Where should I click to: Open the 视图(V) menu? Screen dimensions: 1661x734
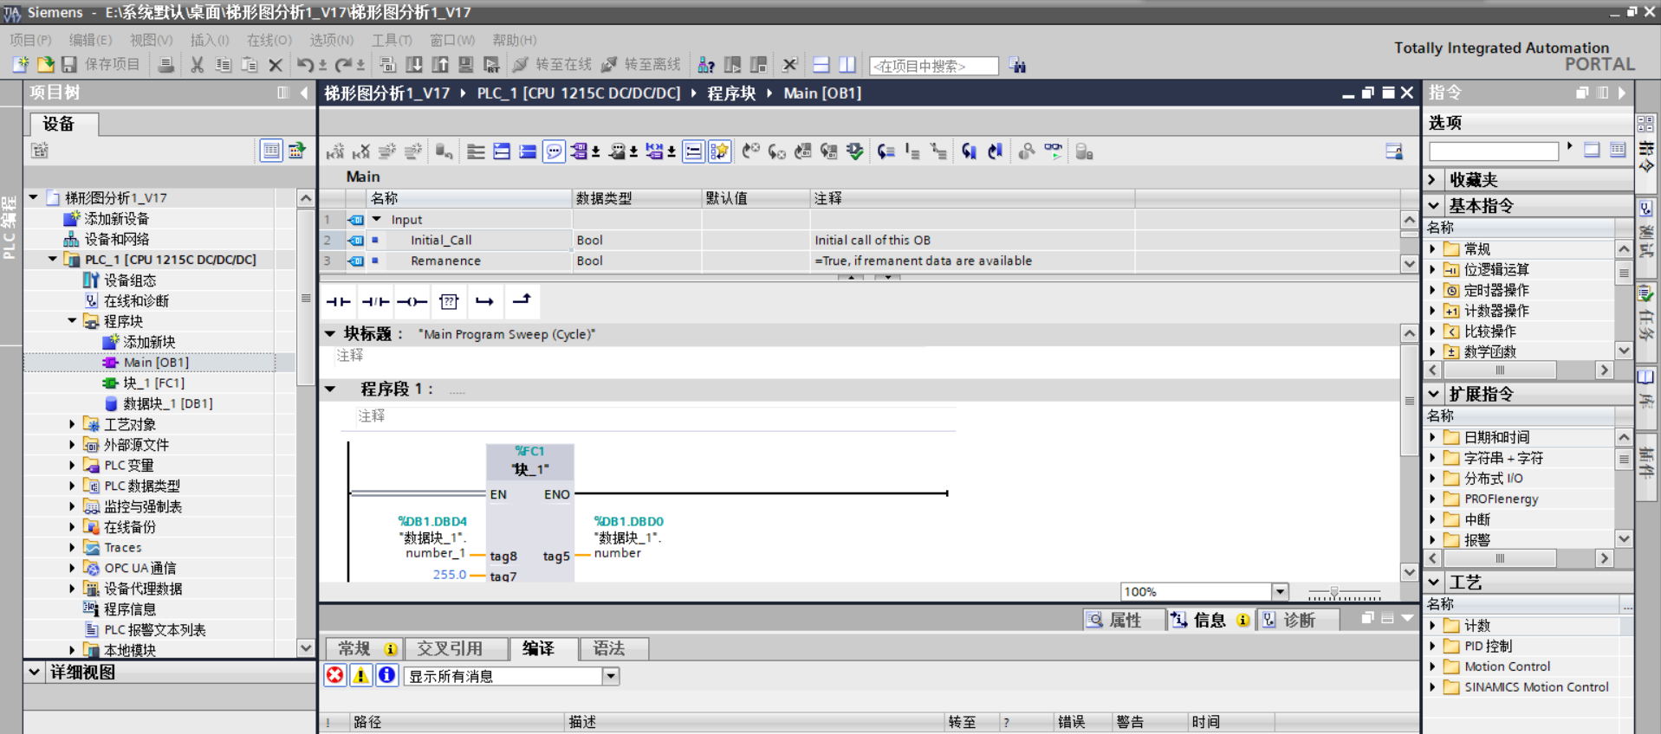click(152, 40)
